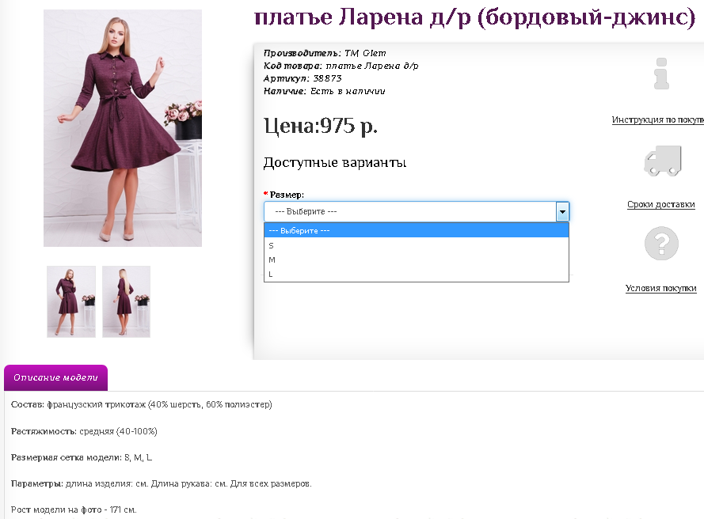Viewport: 704px width, 519px height.
Task: Collapse the size list using the arrow button
Action: [562, 211]
